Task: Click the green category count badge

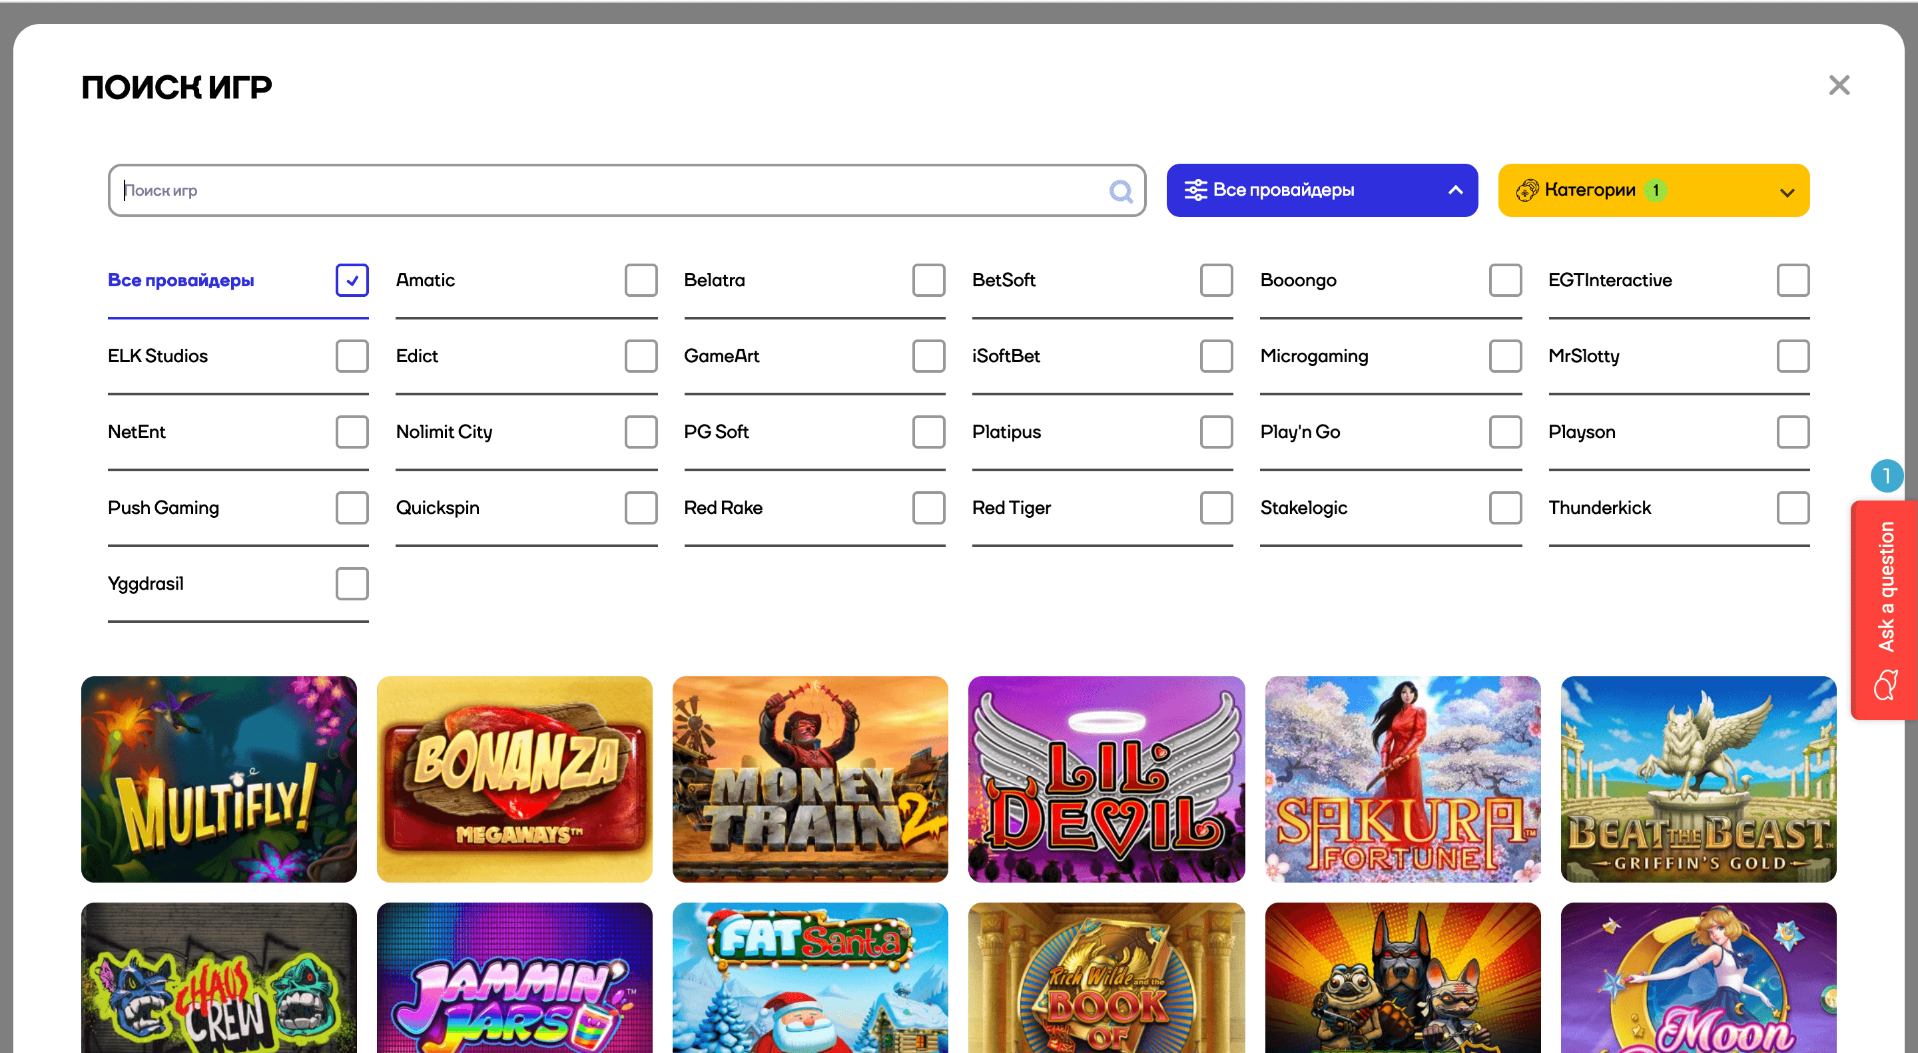Action: (x=1655, y=190)
